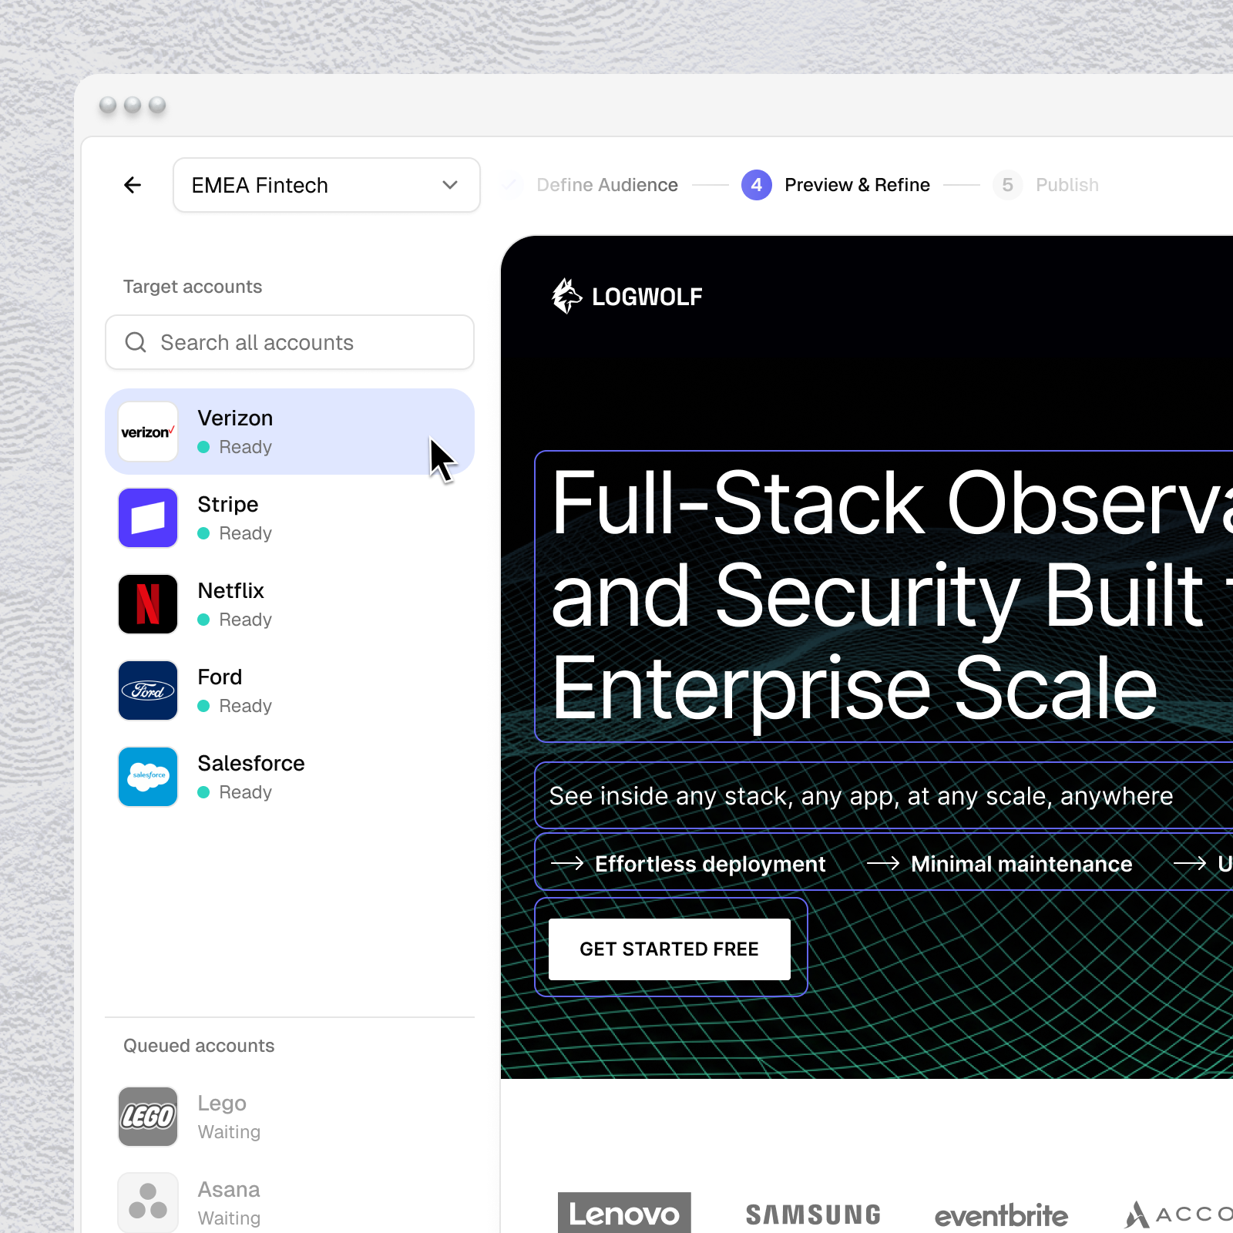
Task: Click the LOGWOLF brand name
Action: [647, 297]
